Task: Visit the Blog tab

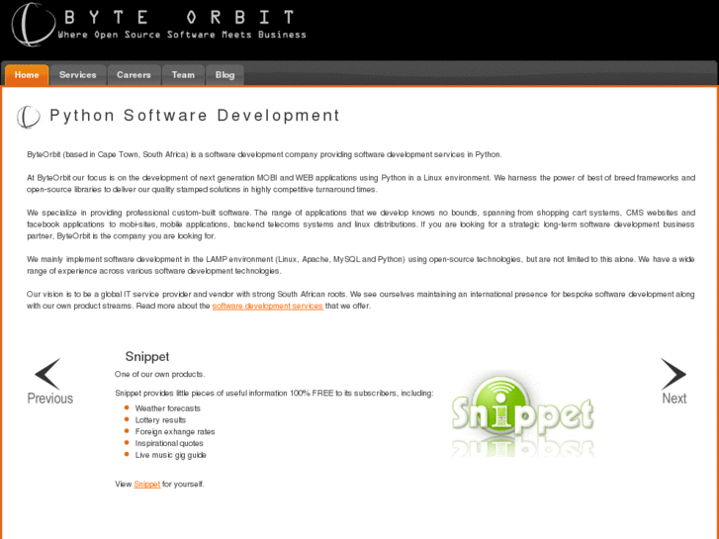Action: point(225,75)
